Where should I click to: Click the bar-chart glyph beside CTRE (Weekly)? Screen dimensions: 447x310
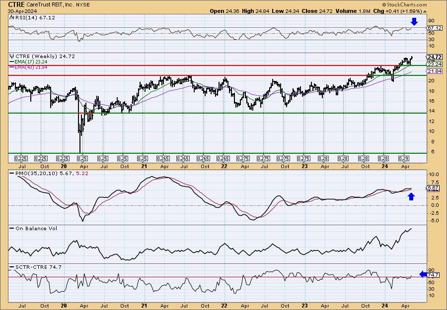click(x=11, y=57)
